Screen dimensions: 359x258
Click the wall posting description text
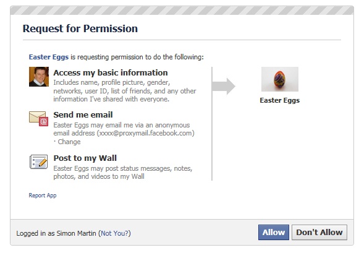coord(123,173)
